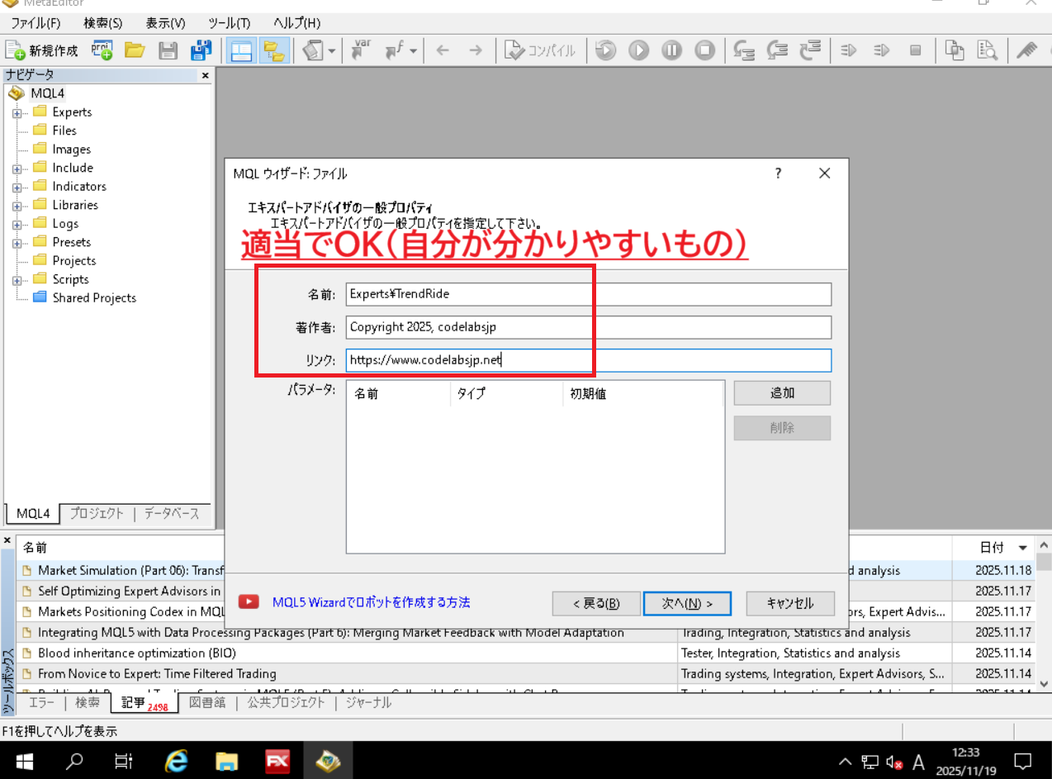The height and width of the screenshot is (779, 1052).
Task: Expand the Experts folder in Navigator
Action: [x=18, y=112]
